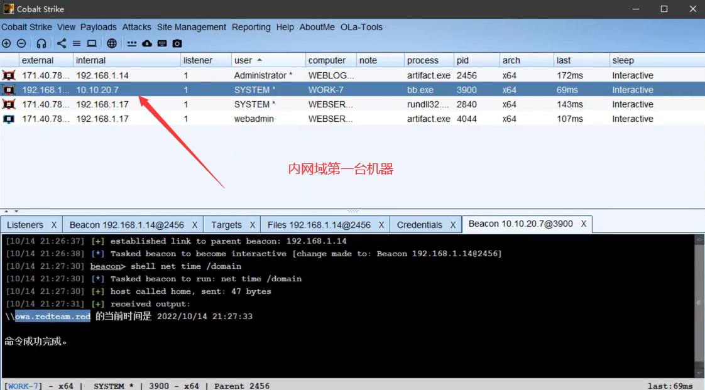Open screenshots with the camera icon

coord(177,43)
